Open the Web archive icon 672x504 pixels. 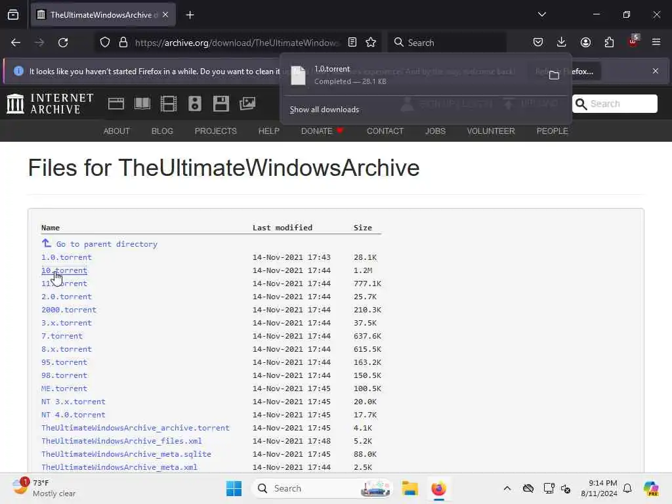coord(115,104)
